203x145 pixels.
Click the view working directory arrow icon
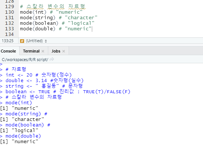tap(52, 59)
